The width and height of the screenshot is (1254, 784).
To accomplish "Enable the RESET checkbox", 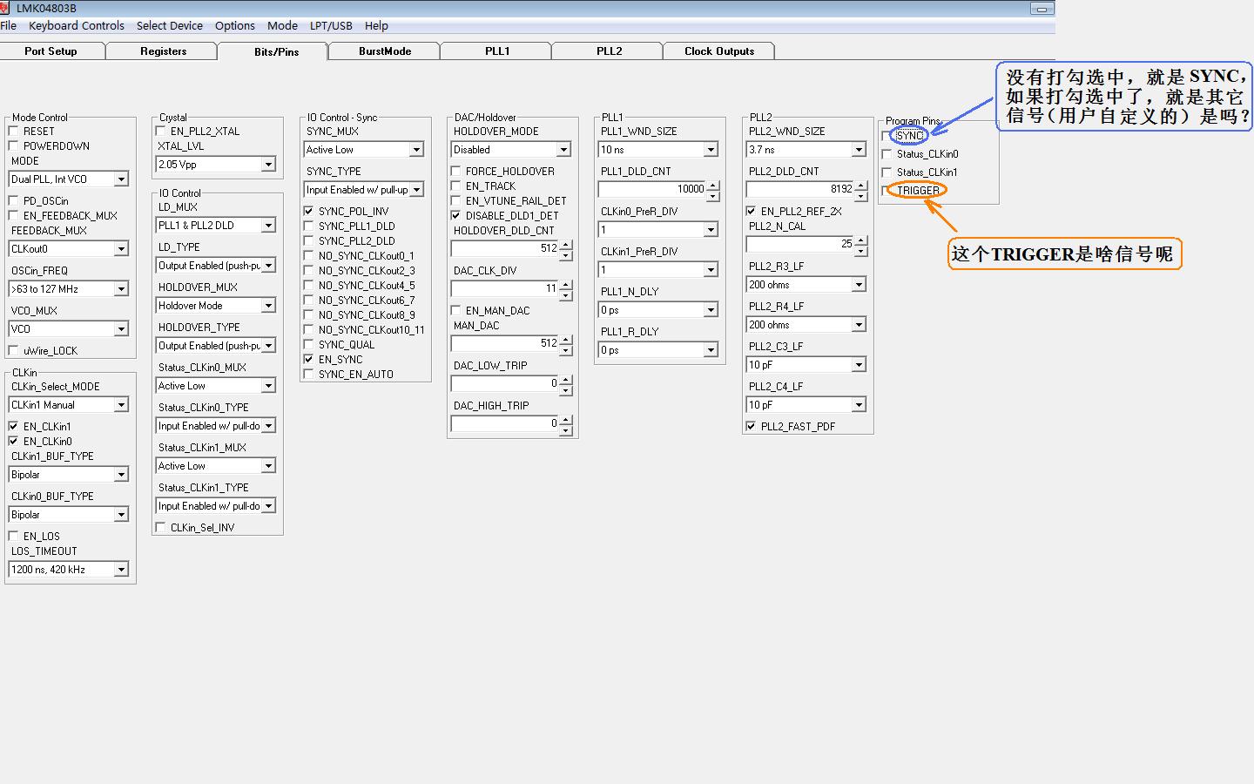I will [14, 132].
